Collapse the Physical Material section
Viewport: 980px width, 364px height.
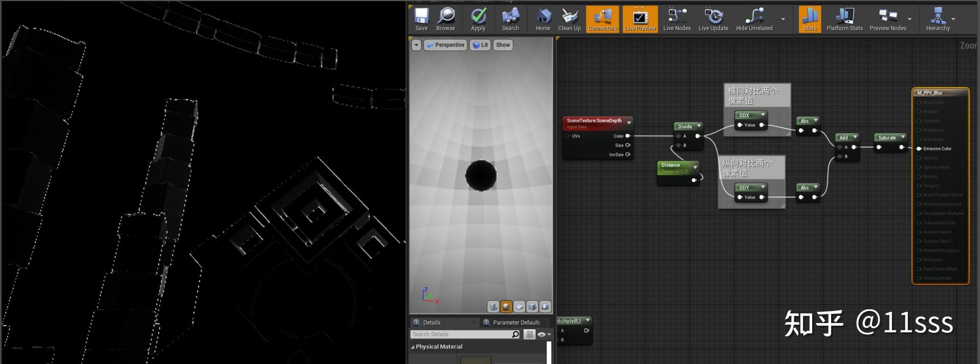click(x=412, y=347)
